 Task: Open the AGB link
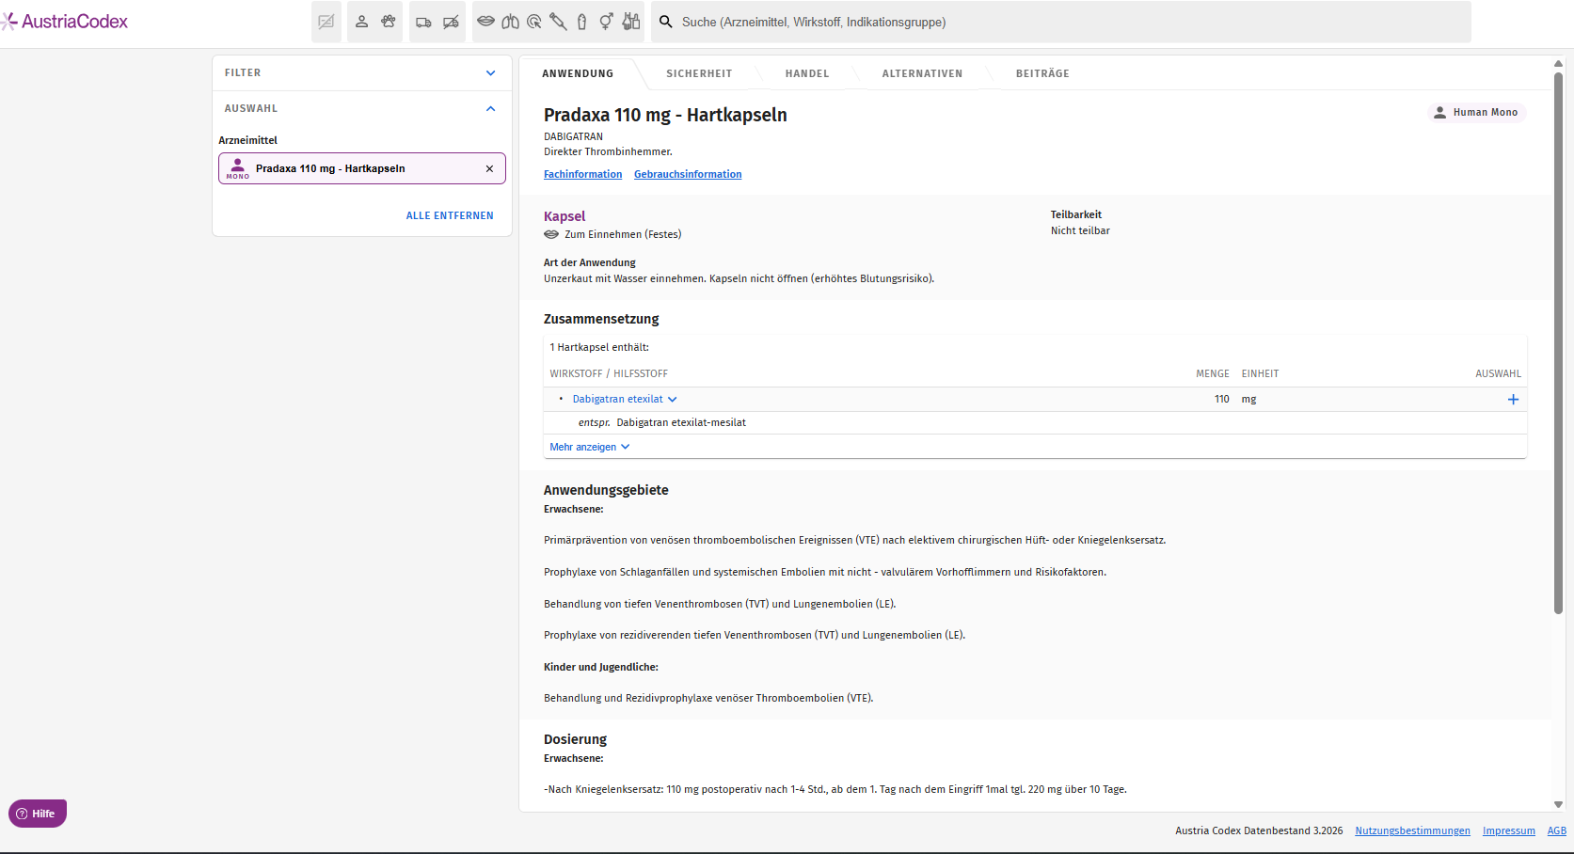click(x=1557, y=830)
